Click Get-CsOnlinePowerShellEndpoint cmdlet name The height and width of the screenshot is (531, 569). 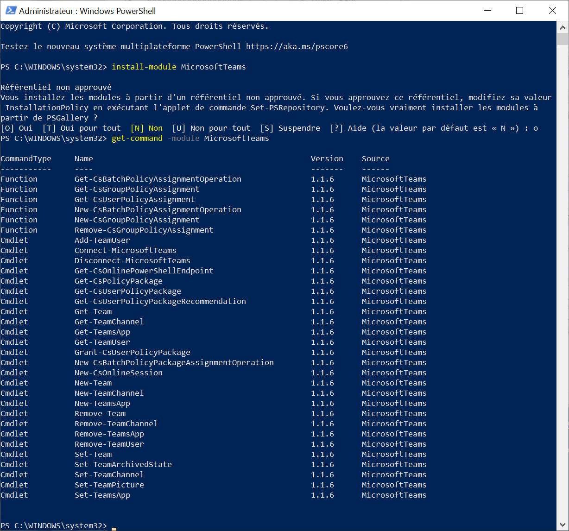tap(144, 271)
